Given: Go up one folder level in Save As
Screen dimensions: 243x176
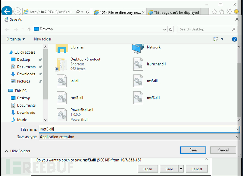Looking at the screenshot, I should [29, 29].
